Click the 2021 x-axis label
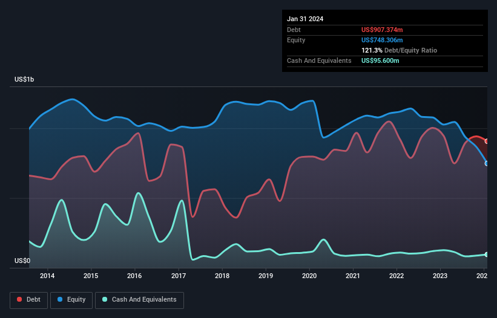 (x=353, y=276)
